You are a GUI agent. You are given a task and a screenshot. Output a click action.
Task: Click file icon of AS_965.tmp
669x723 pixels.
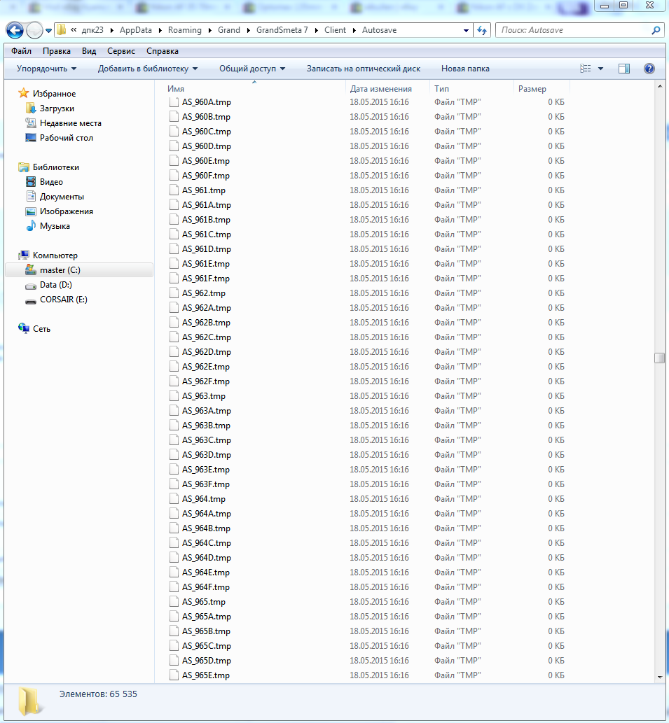point(174,602)
